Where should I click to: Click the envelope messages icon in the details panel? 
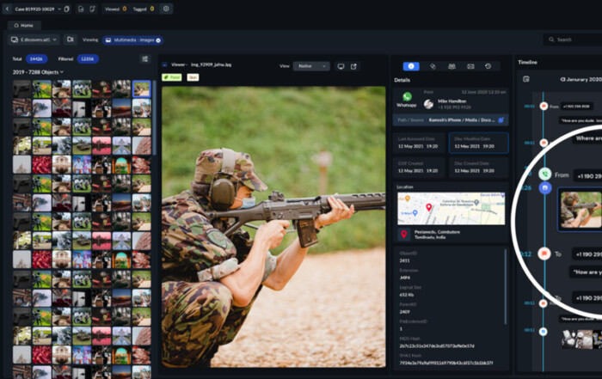[470, 66]
